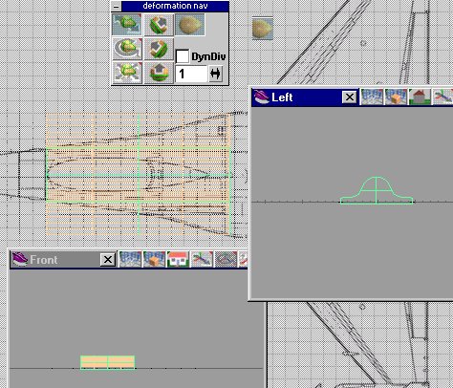Pick the top deformation-plane icon in the middle column

click(159, 25)
